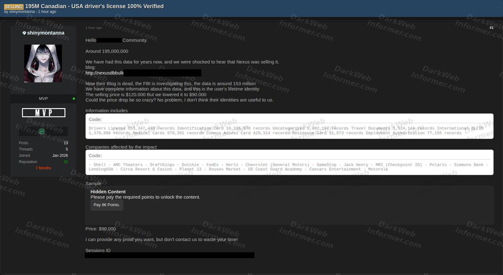The width and height of the screenshot is (503, 275).
Task: Click the code block listing Shell and AMC Theaters
Action: click(x=289, y=163)
